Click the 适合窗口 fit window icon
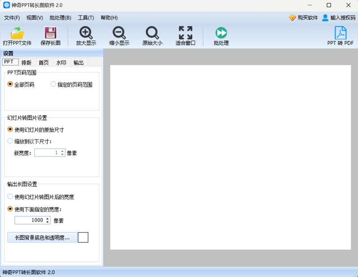The height and width of the screenshot is (277, 358). point(185,33)
